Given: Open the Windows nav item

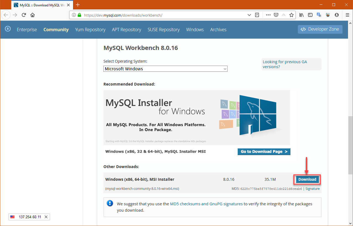Looking at the screenshot, I should (195, 30).
